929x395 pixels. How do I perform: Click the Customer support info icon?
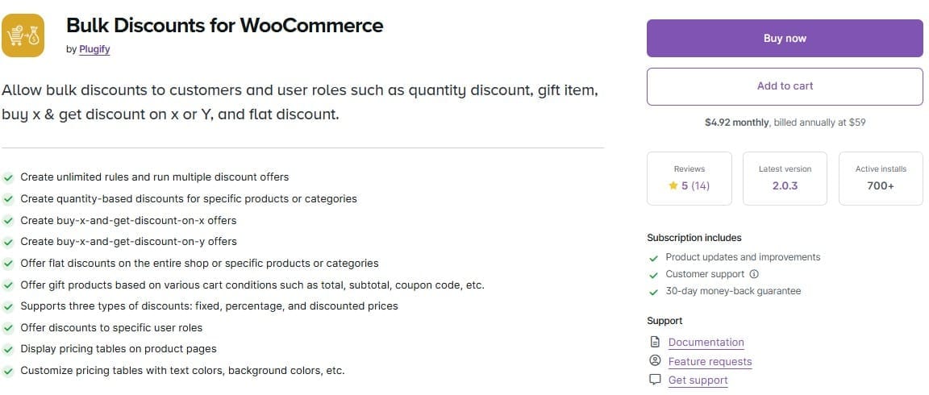754,274
